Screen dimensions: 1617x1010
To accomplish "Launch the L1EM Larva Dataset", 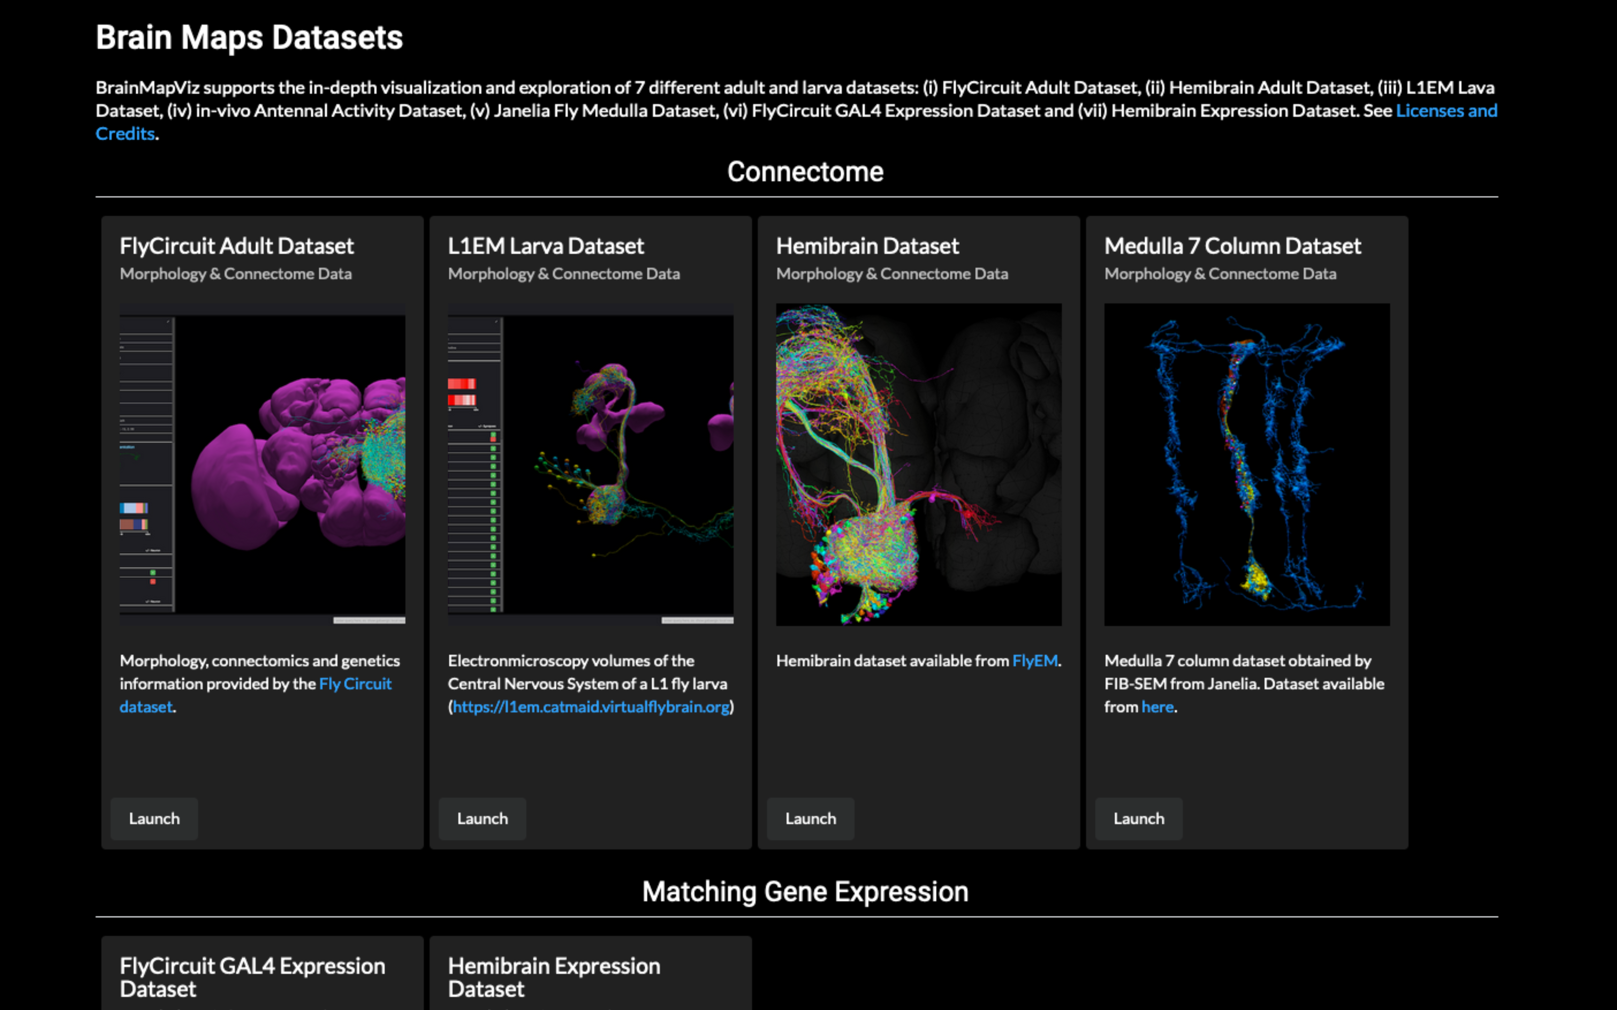I will pyautogui.click(x=482, y=818).
